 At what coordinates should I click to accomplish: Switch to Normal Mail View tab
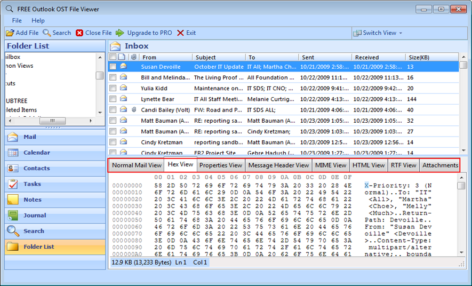coord(137,165)
